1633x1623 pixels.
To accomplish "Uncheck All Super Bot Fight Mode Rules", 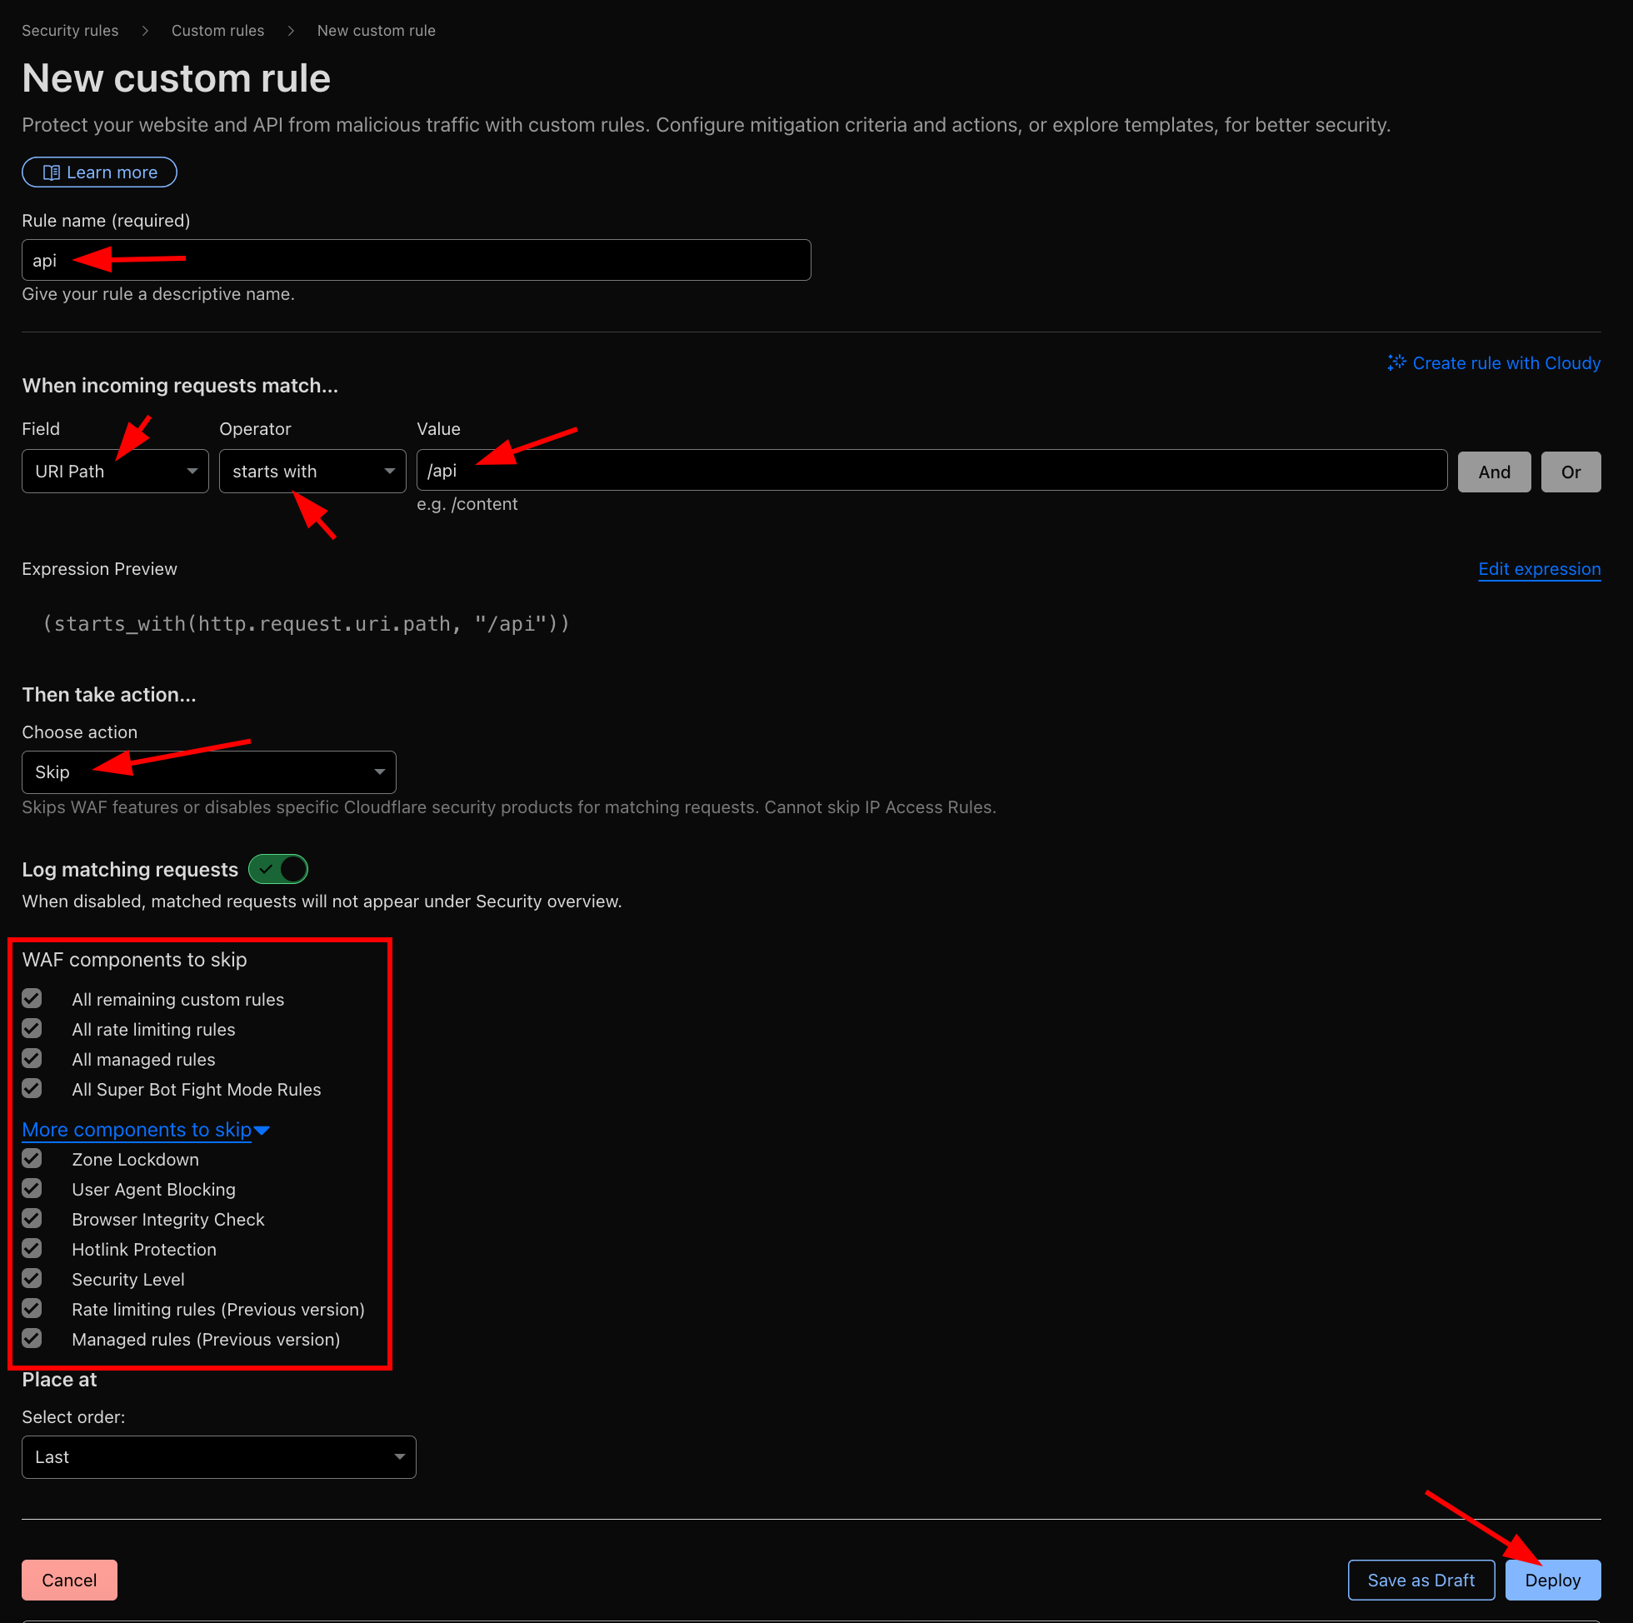I will pyautogui.click(x=32, y=1088).
